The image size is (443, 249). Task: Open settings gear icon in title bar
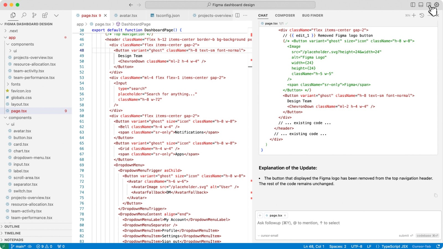coord(437,5)
